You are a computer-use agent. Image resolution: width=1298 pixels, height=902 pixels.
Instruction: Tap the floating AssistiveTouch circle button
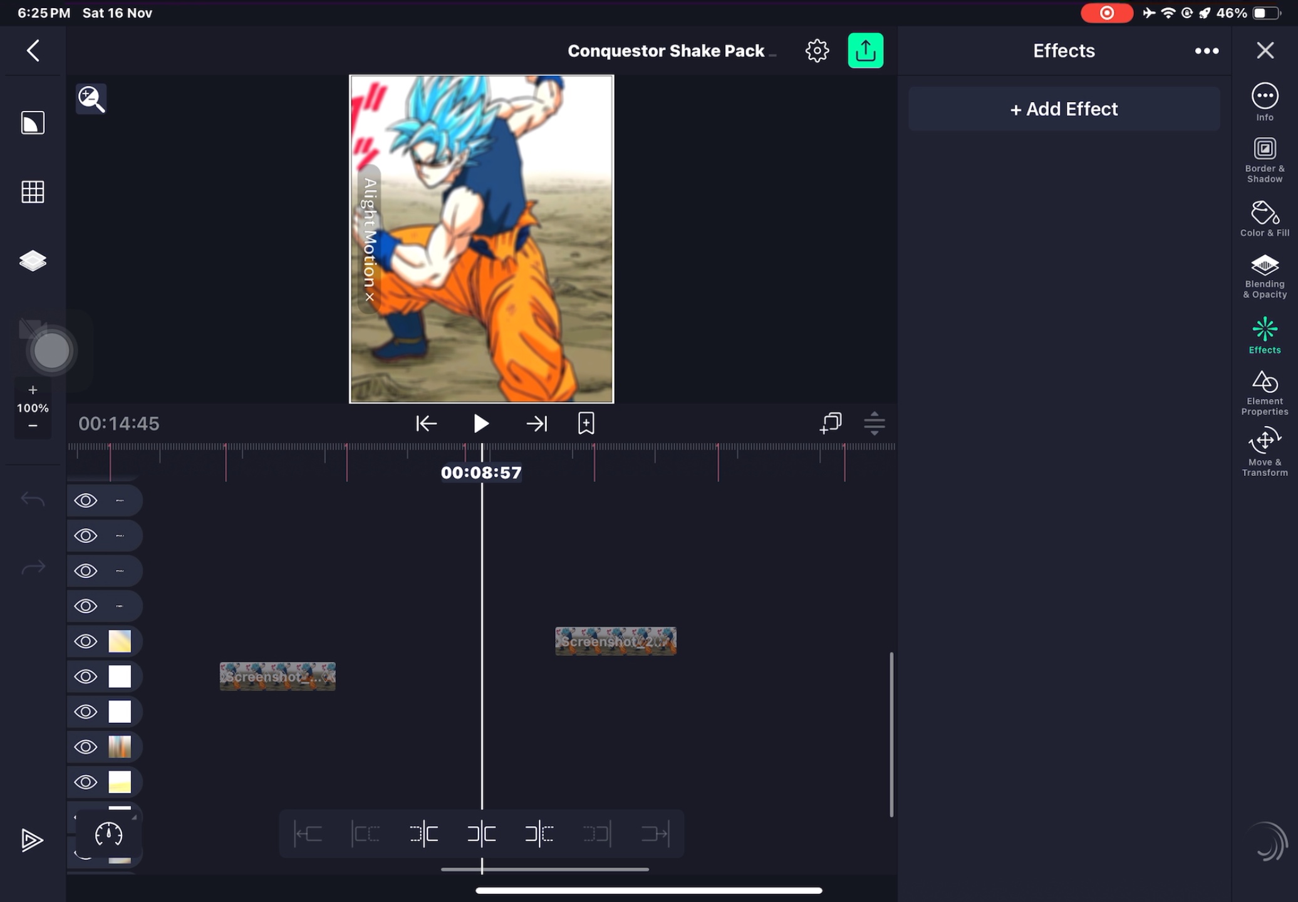(51, 351)
